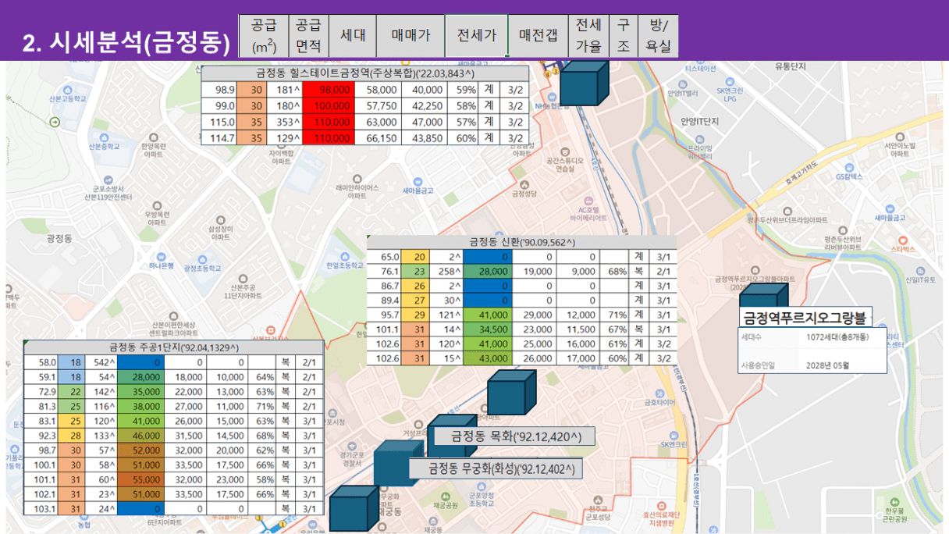Select the 매매가 header cell
Viewport: 949px width, 534px height.
click(411, 35)
